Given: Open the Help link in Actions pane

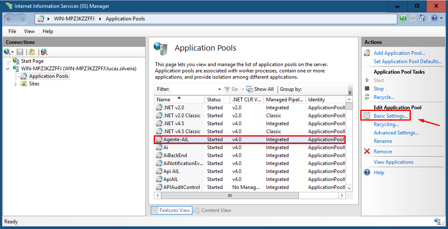Looking at the screenshot, I should click(x=379, y=172).
